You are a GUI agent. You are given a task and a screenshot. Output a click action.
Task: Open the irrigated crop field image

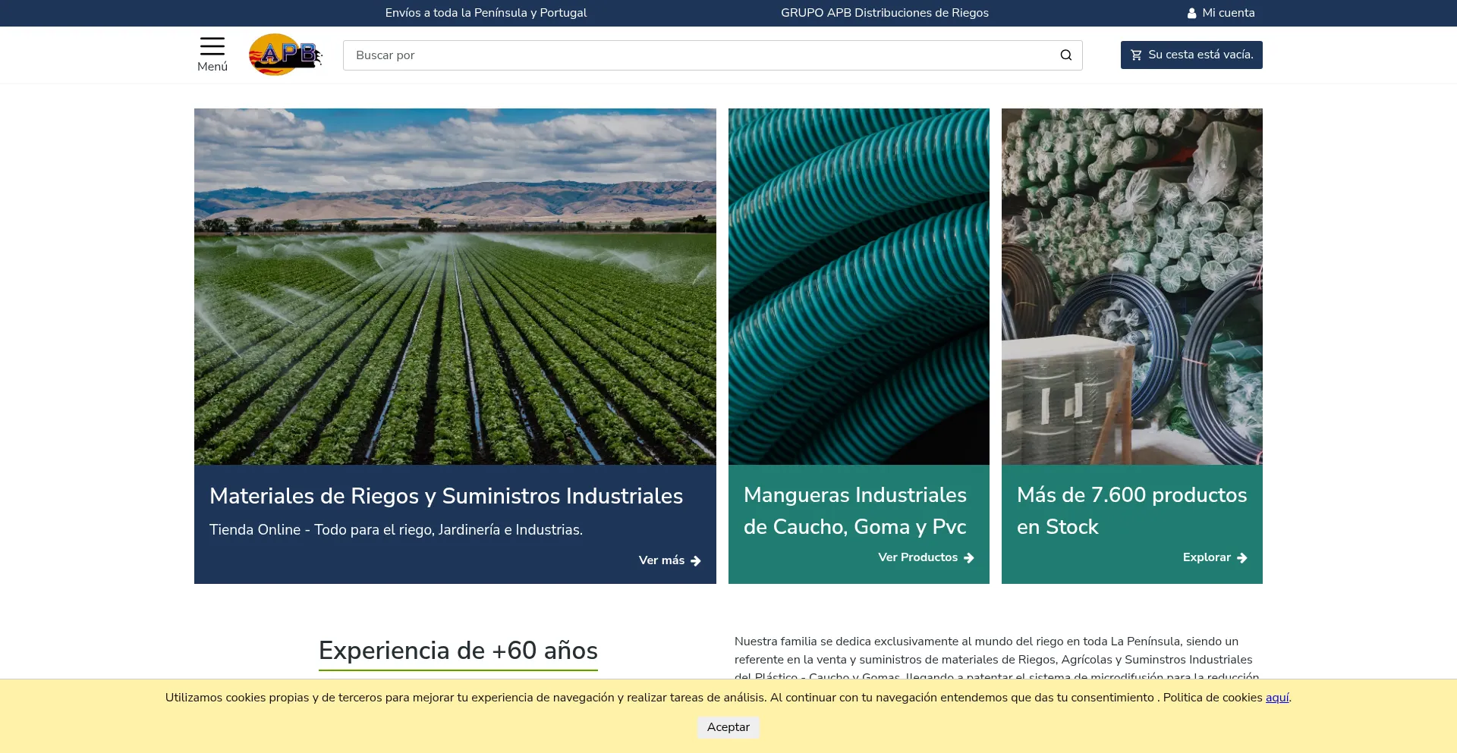(455, 286)
